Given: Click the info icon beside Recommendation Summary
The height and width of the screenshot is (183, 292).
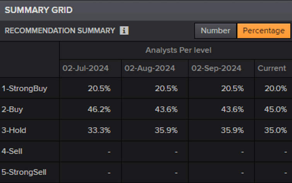Looking at the screenshot, I should pos(124,31).
